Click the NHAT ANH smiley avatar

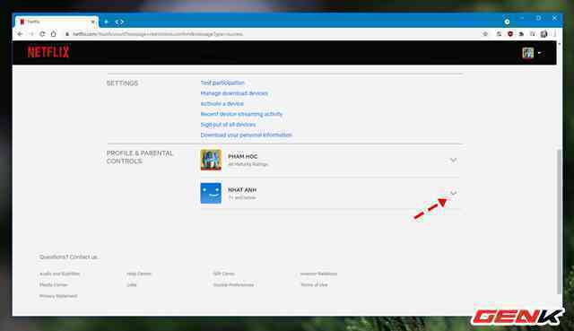(x=211, y=193)
